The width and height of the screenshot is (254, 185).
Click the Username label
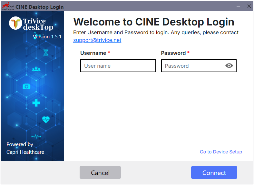[93, 53]
